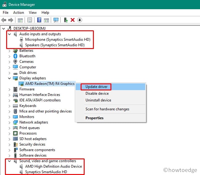The image size is (200, 175).
Task: Open the View menu
Action: (33, 13)
